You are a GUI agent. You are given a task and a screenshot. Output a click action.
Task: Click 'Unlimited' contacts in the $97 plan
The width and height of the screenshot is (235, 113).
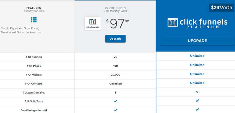pyautogui.click(x=115, y=84)
